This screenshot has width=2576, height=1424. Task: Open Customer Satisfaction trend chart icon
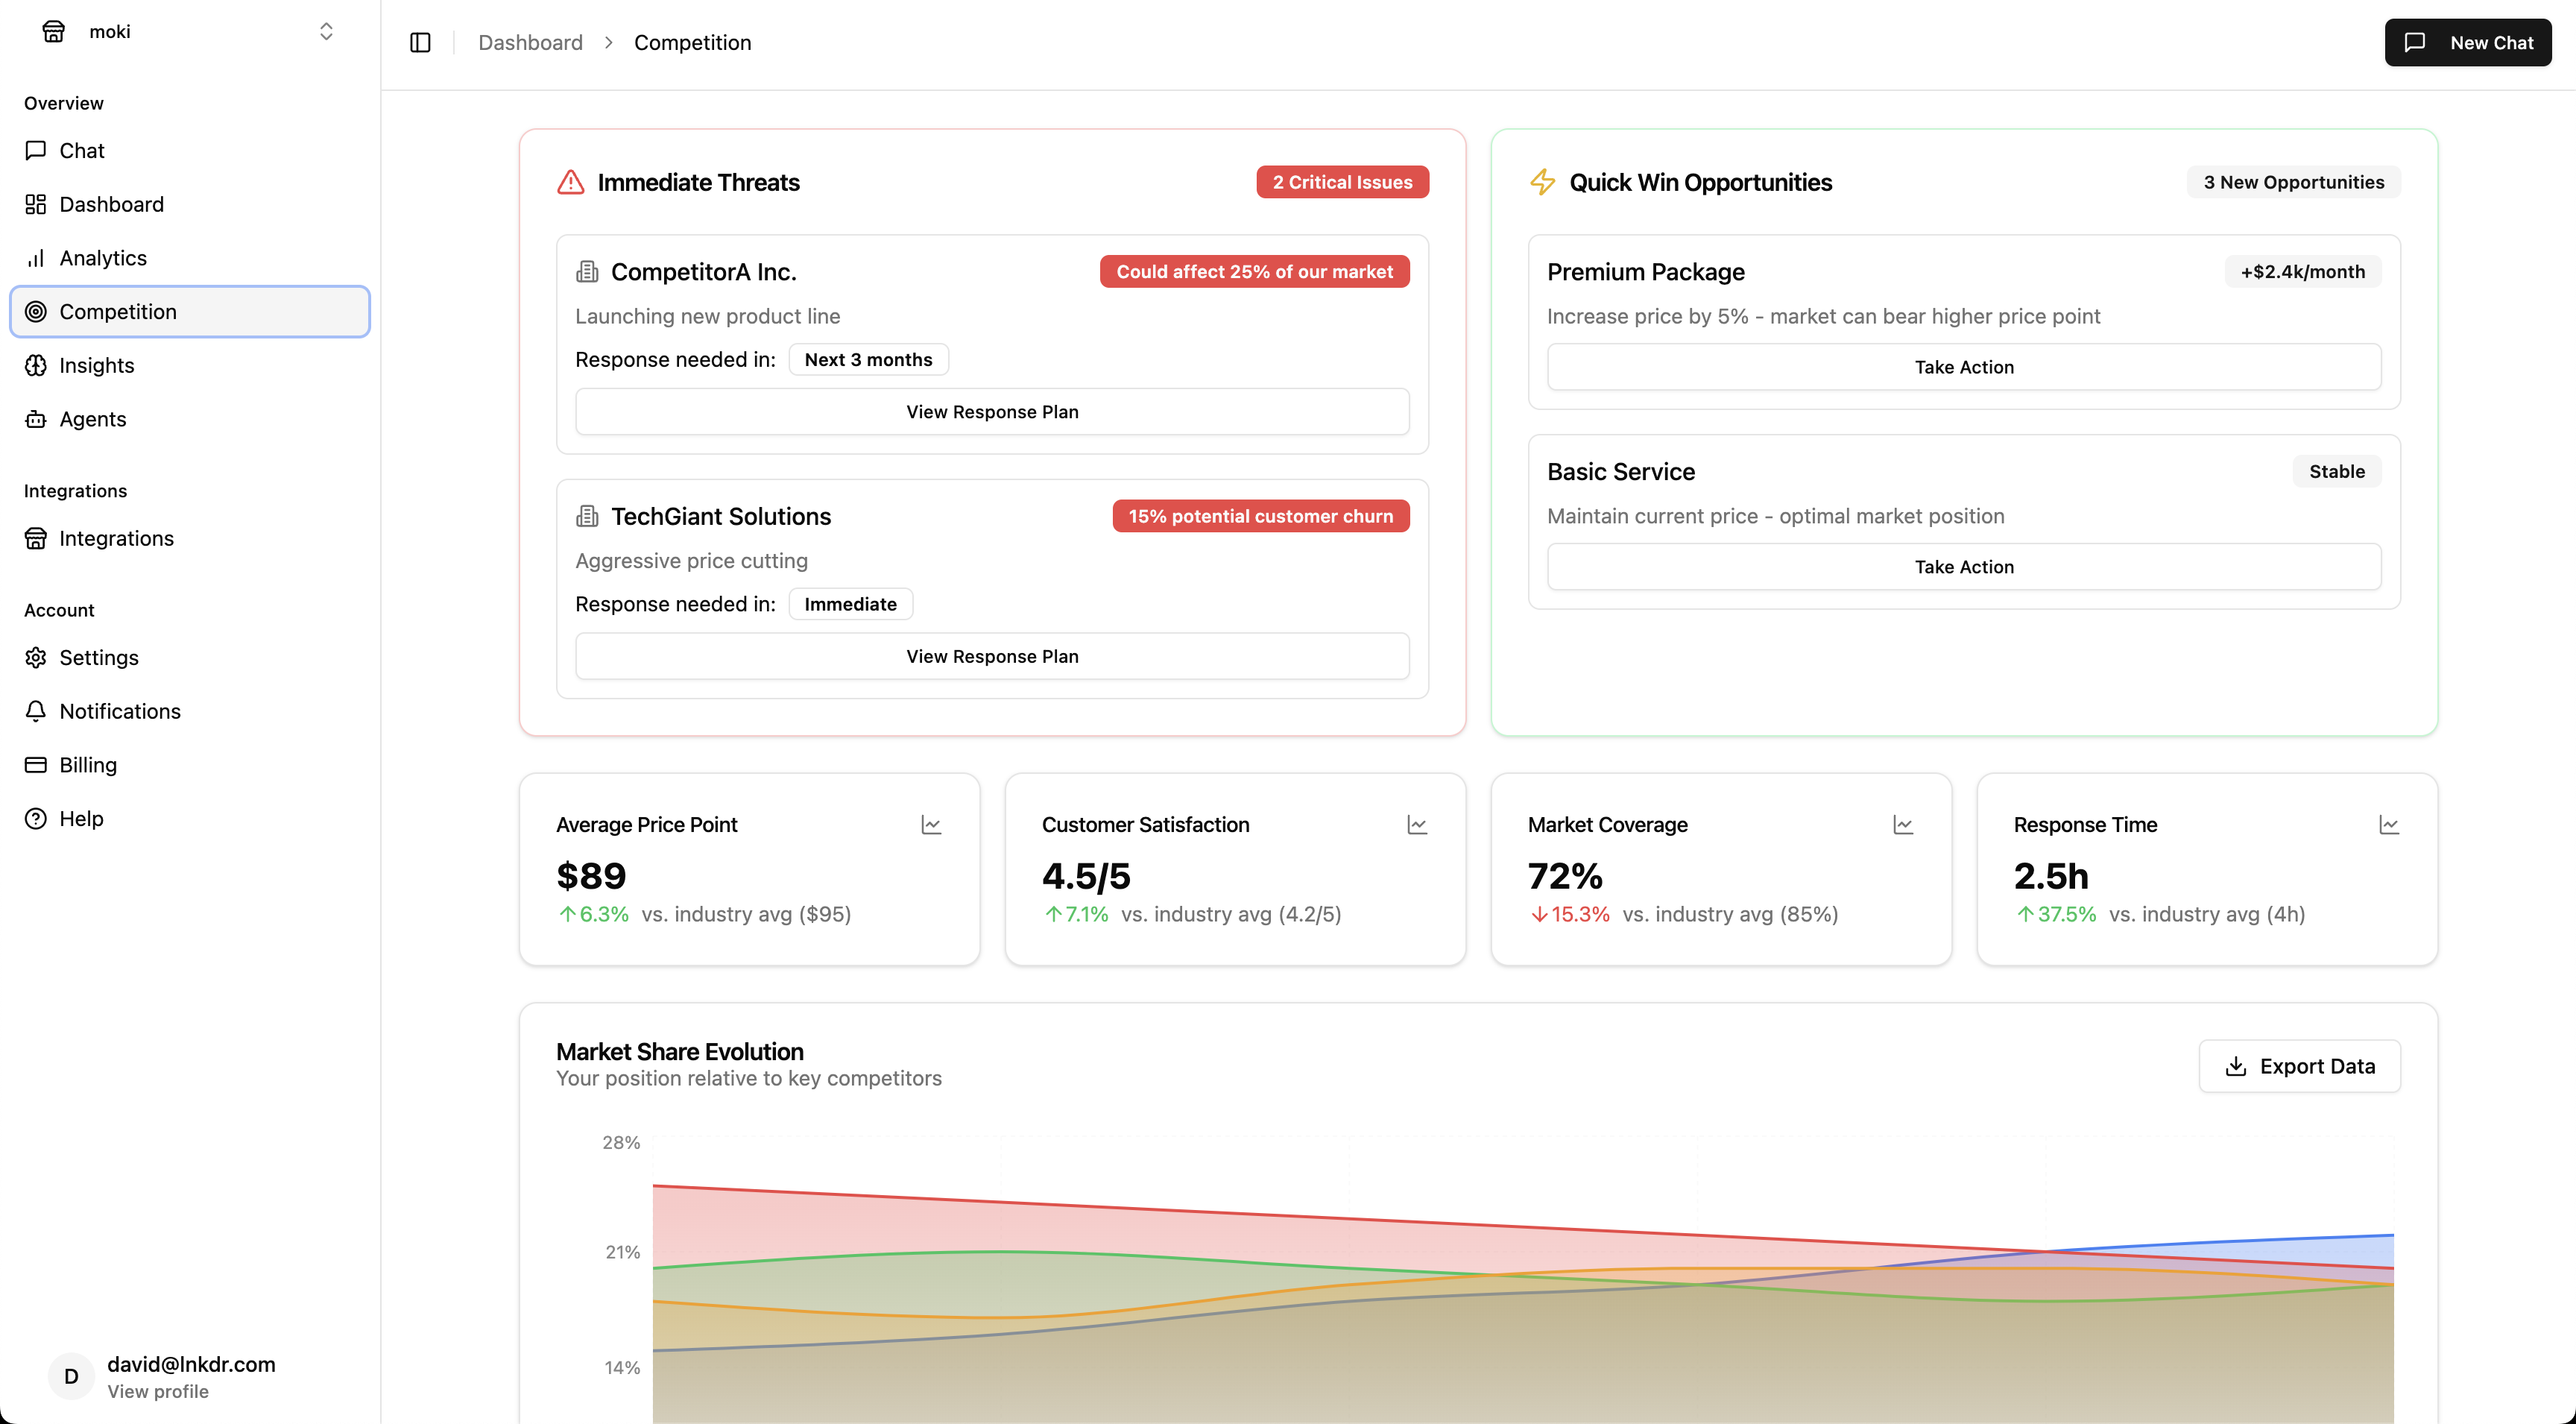1417,825
